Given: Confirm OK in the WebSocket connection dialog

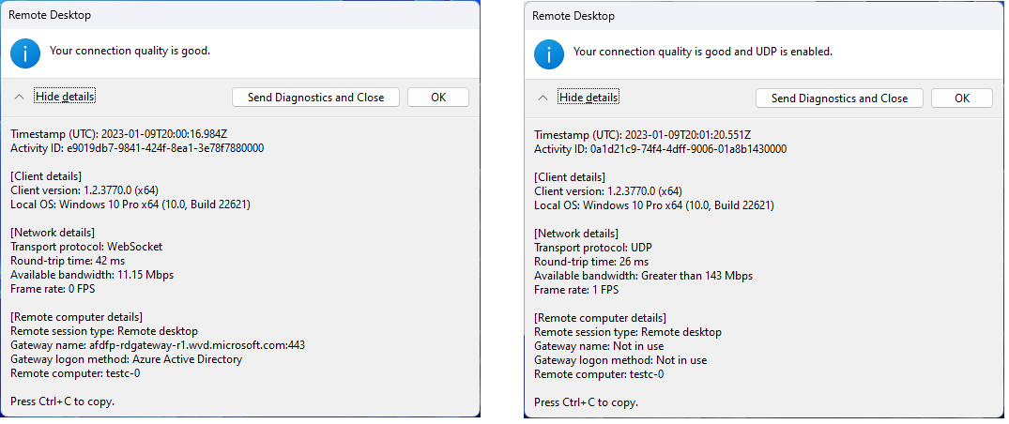Looking at the screenshot, I should tap(438, 98).
